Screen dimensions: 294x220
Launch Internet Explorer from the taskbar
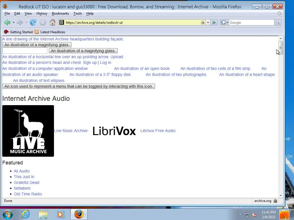25,214
